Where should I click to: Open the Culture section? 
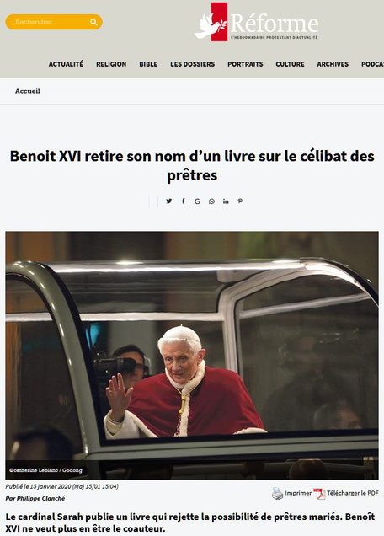pyautogui.click(x=290, y=64)
